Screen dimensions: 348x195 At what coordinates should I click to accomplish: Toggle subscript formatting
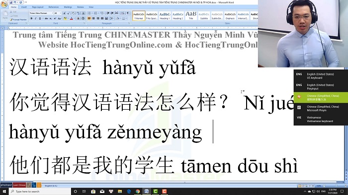51,18
